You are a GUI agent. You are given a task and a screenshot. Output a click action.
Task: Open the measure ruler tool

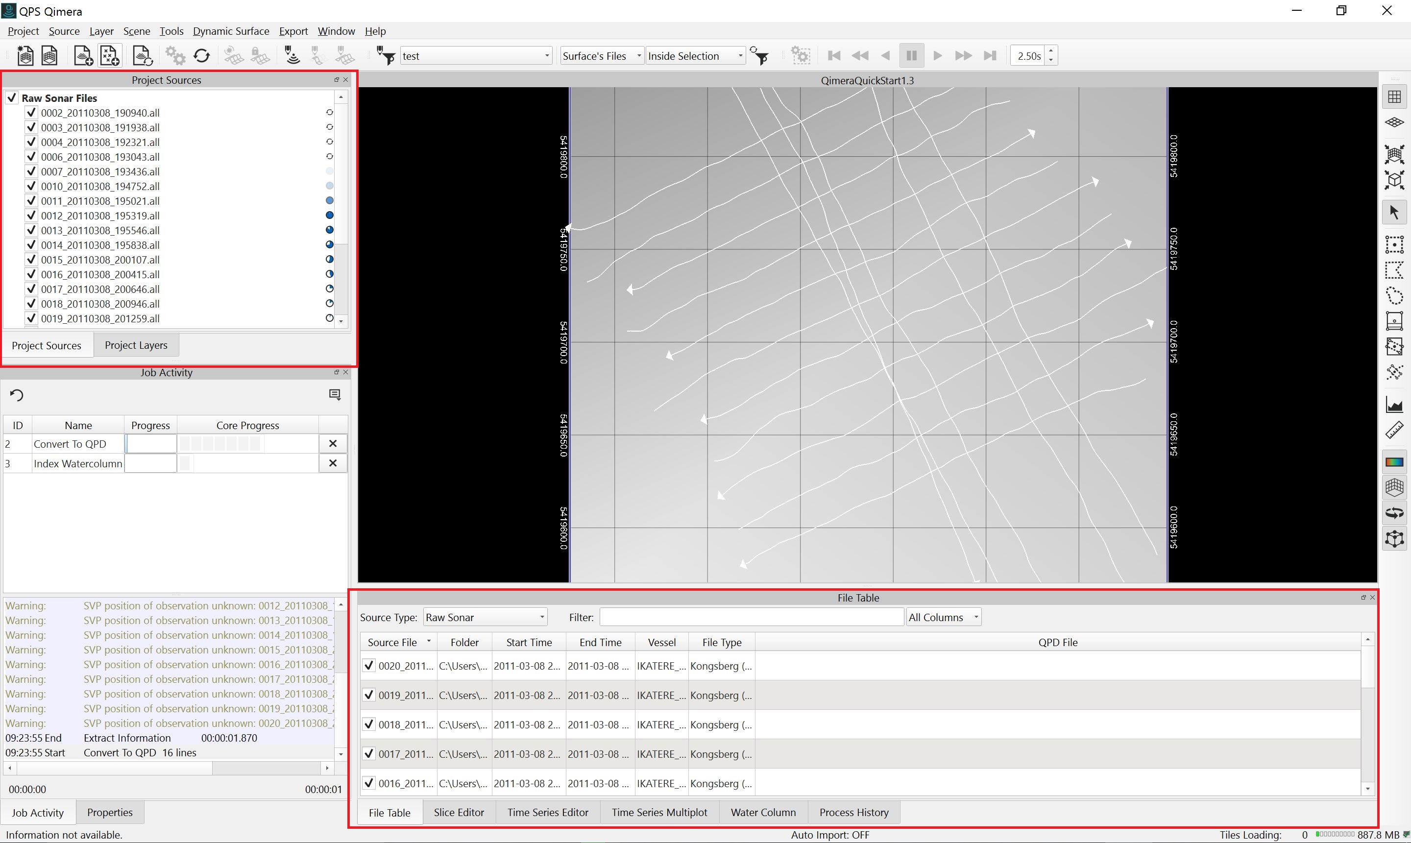(x=1394, y=430)
